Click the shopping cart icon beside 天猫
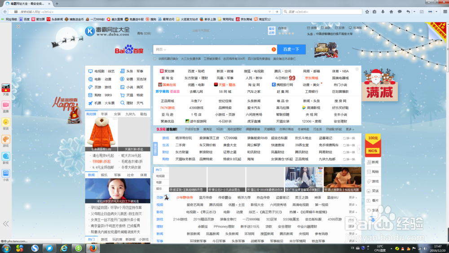449x253 pixels. pos(122,95)
